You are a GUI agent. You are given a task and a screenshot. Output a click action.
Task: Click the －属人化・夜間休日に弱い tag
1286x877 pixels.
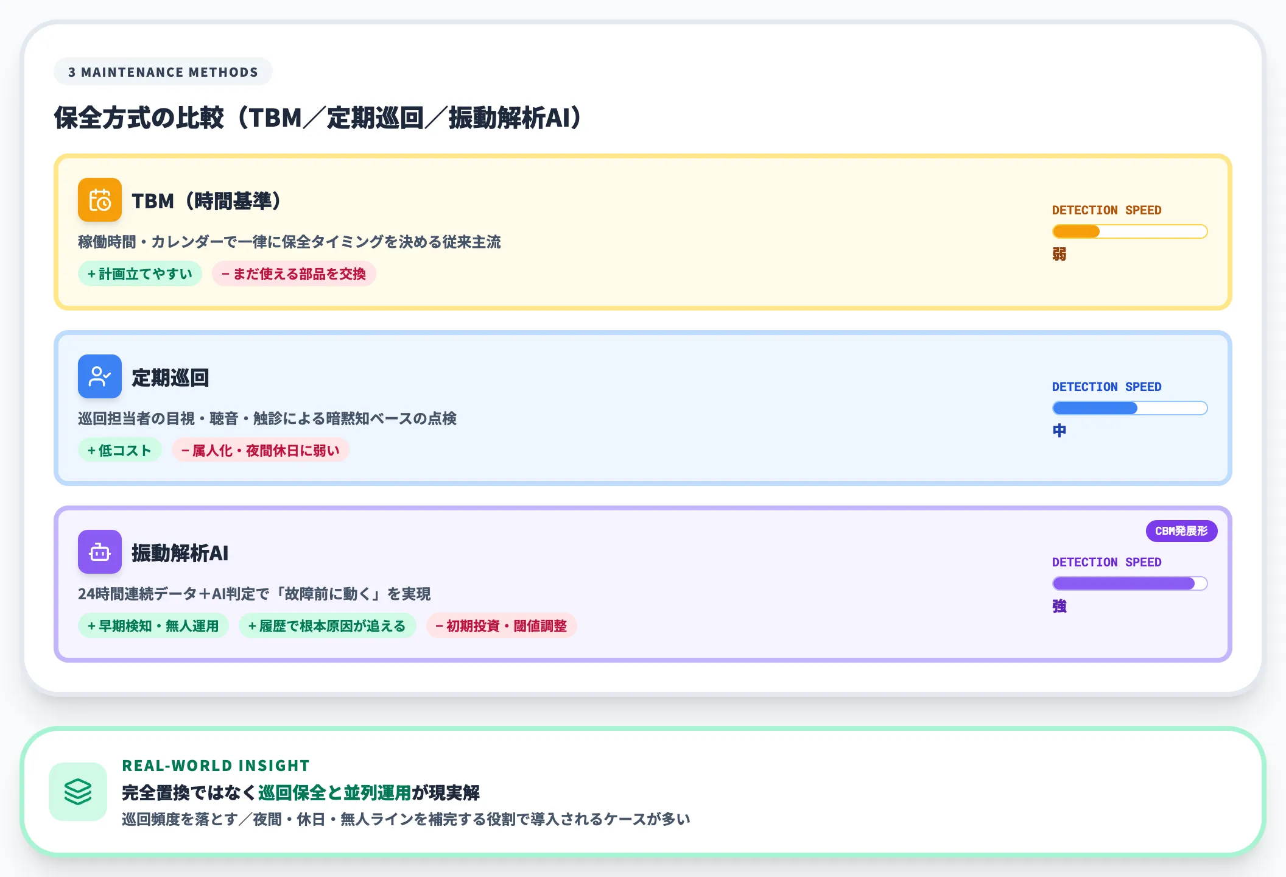(x=261, y=451)
